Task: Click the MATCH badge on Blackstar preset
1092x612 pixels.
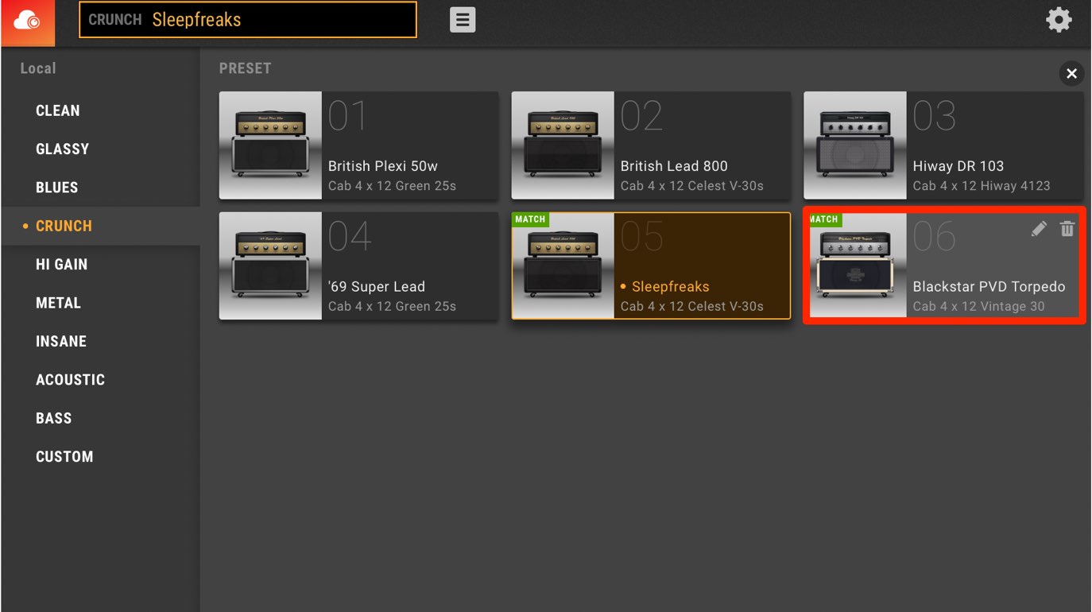Action: [824, 219]
